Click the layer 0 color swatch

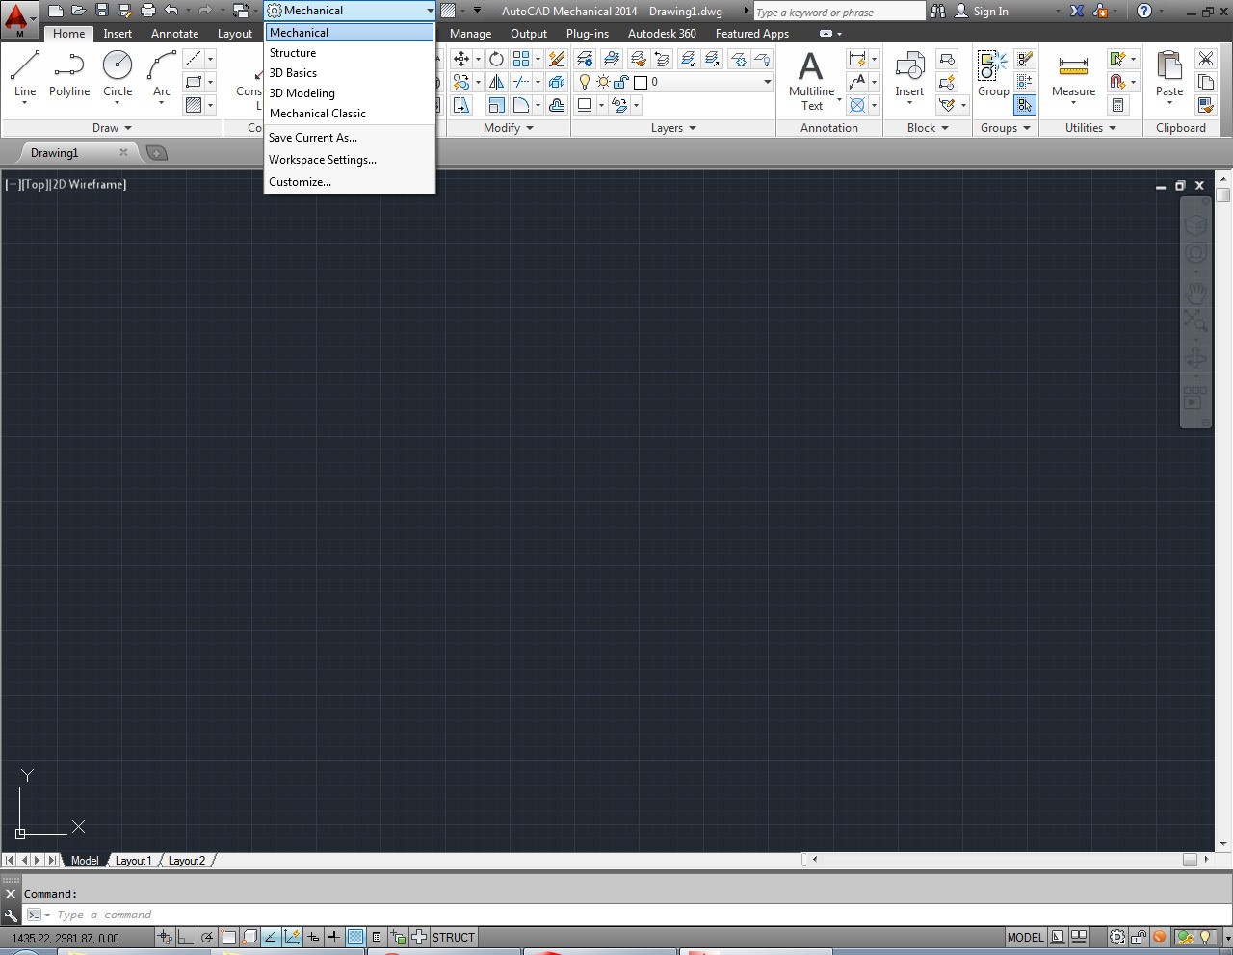(641, 83)
